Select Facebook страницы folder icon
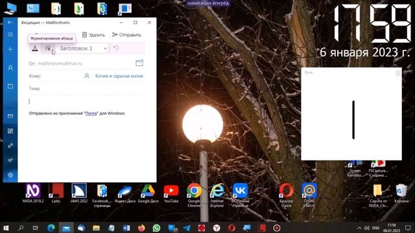Viewport: 415px width, 233px height. (102, 195)
